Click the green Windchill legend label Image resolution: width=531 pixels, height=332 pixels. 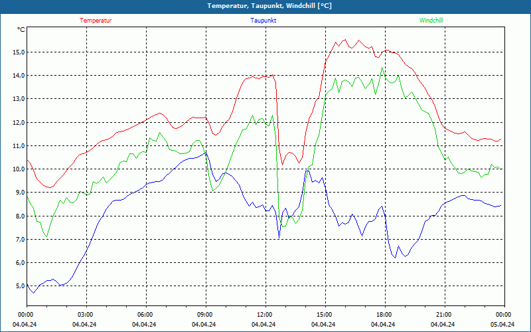[x=431, y=21]
